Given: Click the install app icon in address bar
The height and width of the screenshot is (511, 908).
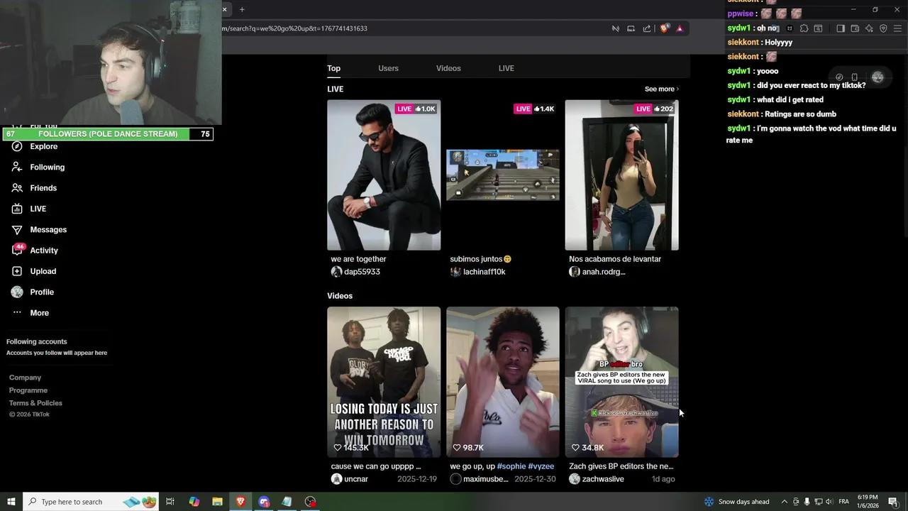Looking at the screenshot, I should click(631, 28).
